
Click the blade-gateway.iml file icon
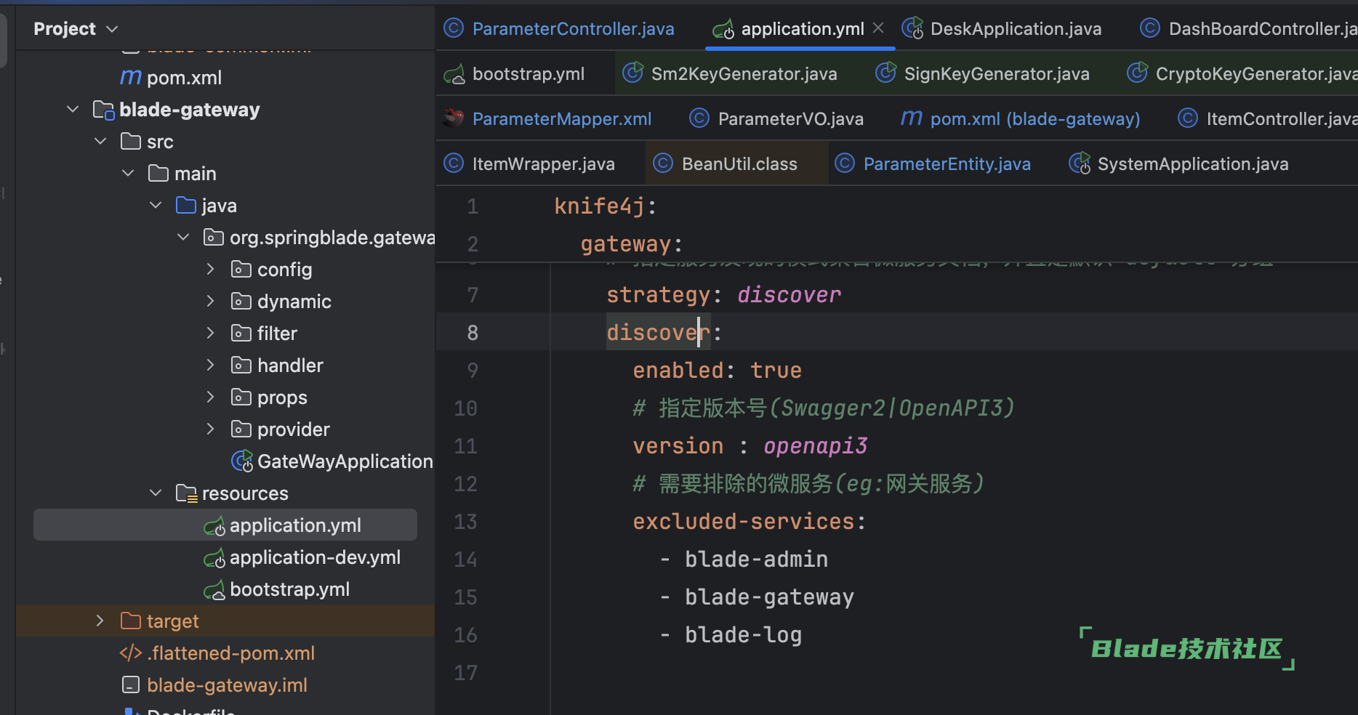click(131, 685)
